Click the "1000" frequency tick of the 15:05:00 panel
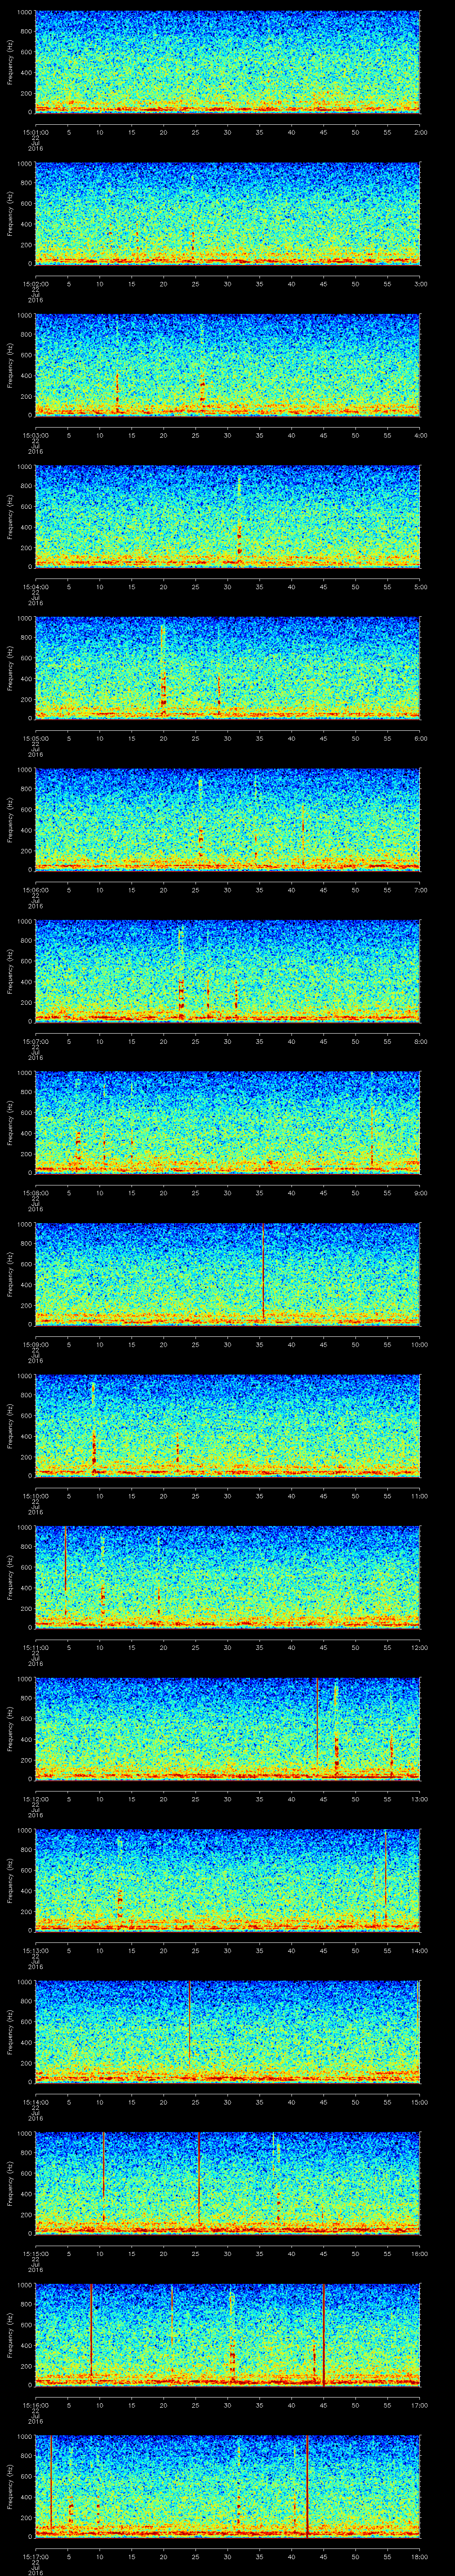Viewport: 455px width, 2576px height. (x=25, y=619)
